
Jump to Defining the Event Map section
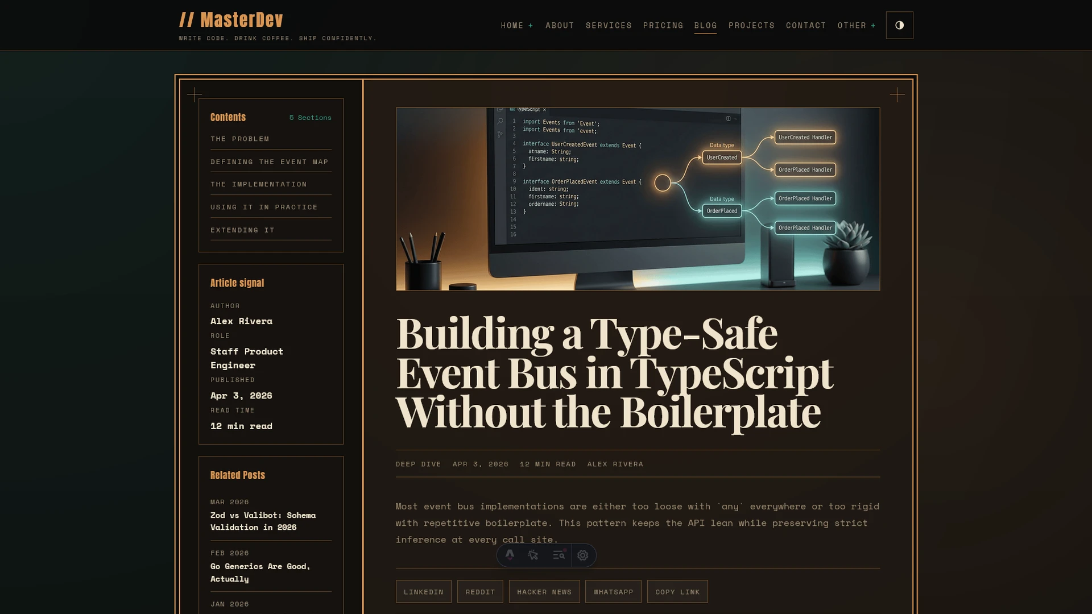coord(271,162)
